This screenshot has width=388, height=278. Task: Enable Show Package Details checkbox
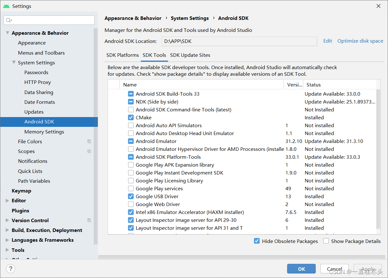click(326, 241)
